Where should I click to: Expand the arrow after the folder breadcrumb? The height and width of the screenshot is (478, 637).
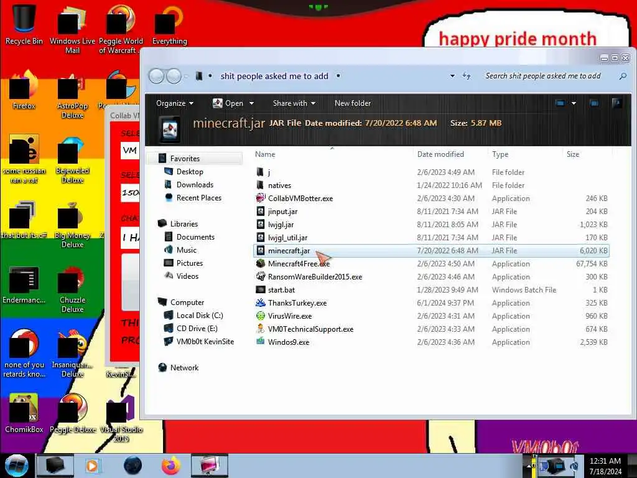coord(338,76)
